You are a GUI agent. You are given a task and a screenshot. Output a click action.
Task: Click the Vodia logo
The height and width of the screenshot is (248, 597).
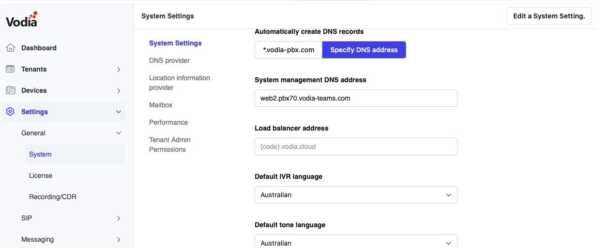(21, 19)
